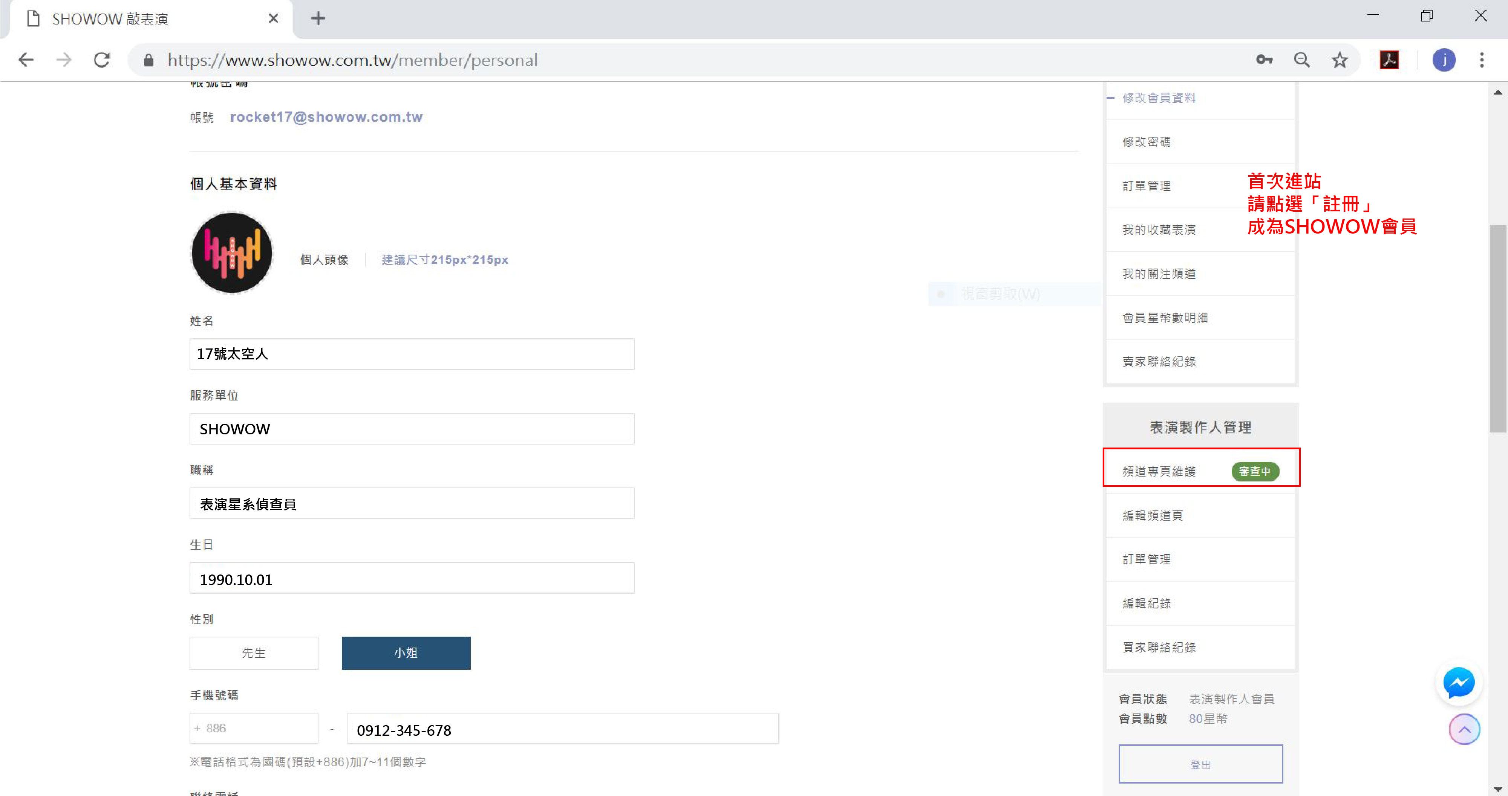The height and width of the screenshot is (796, 1508).
Task: Click the 服務單位 field containing SHOWOW
Action: (x=412, y=429)
